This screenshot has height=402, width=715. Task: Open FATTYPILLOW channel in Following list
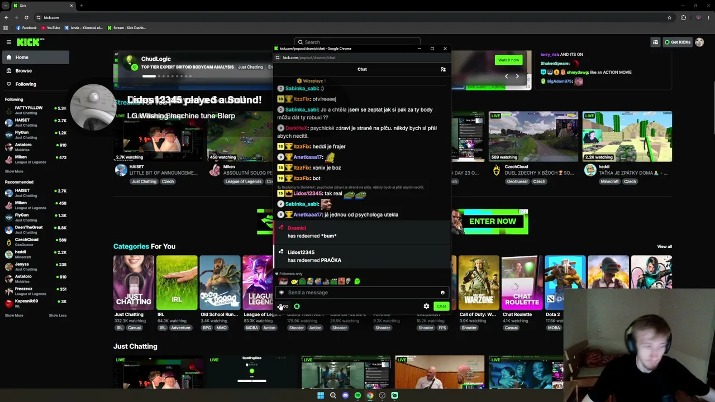pos(35,110)
